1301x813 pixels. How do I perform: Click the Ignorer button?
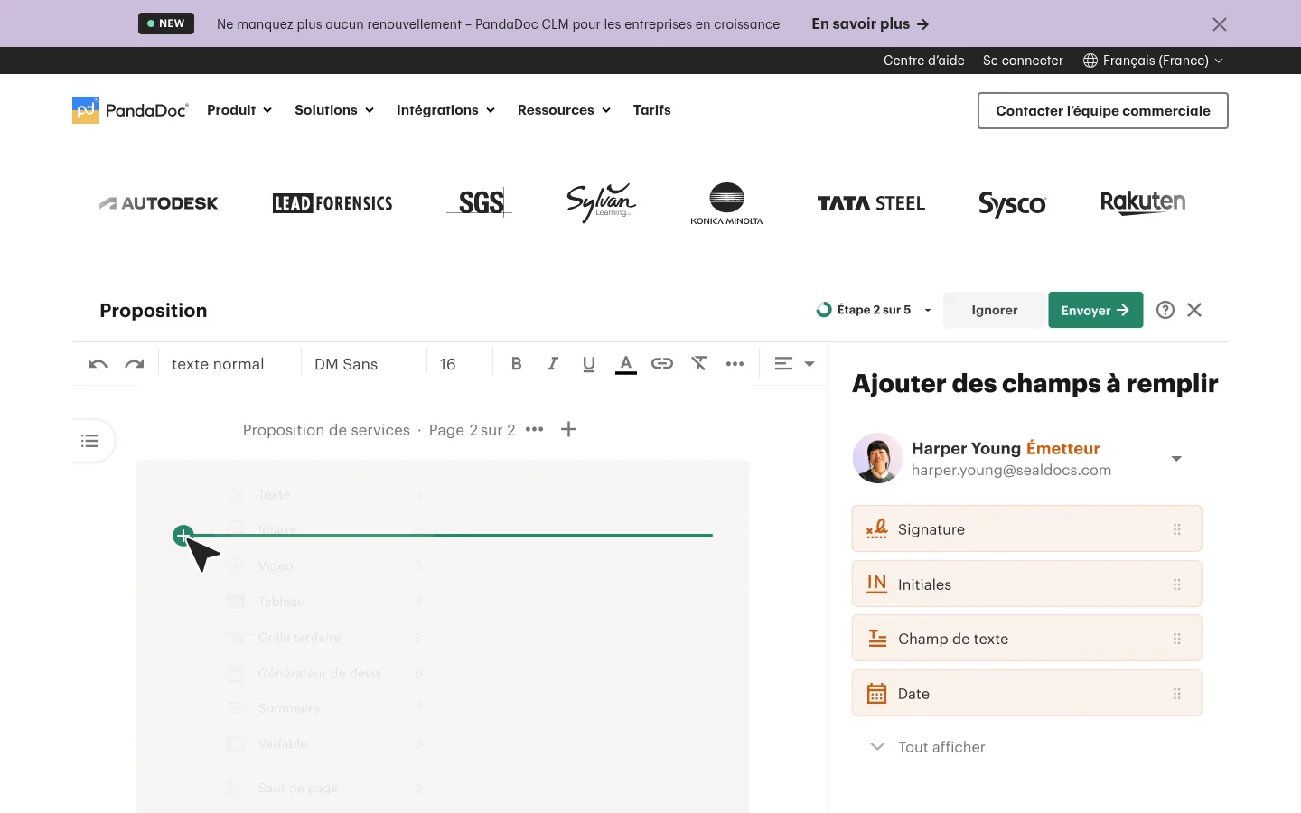pos(995,310)
